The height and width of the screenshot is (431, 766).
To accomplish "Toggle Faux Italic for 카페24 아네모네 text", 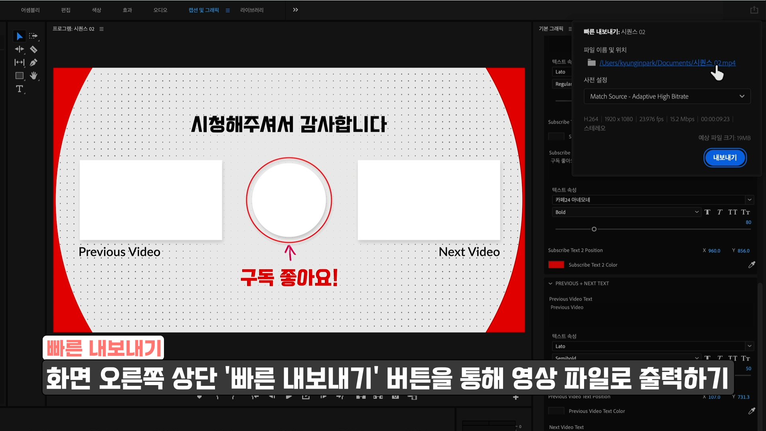I will (720, 212).
